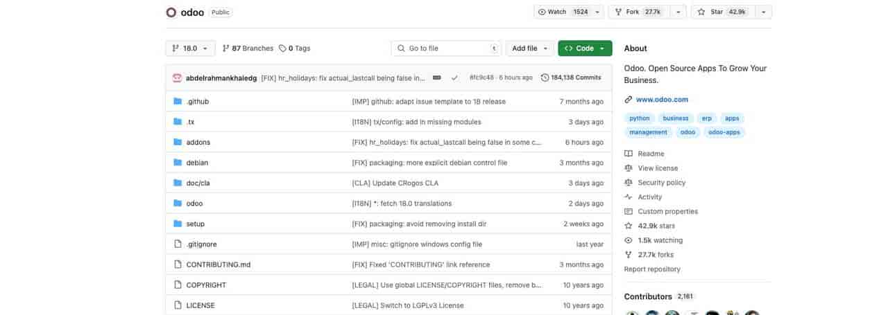Expand commit message ellipsis icon
This screenshot has width=888, height=315.
point(436,78)
